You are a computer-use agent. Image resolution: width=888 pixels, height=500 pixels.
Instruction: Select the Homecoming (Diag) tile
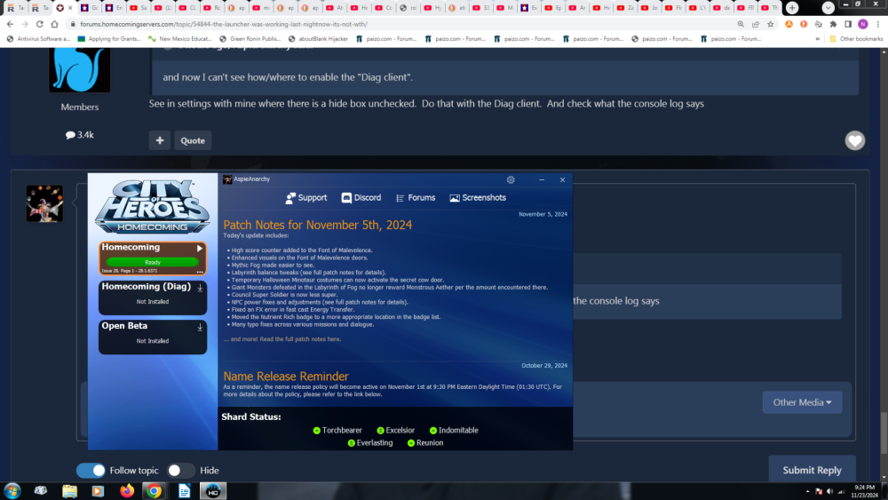[153, 298]
